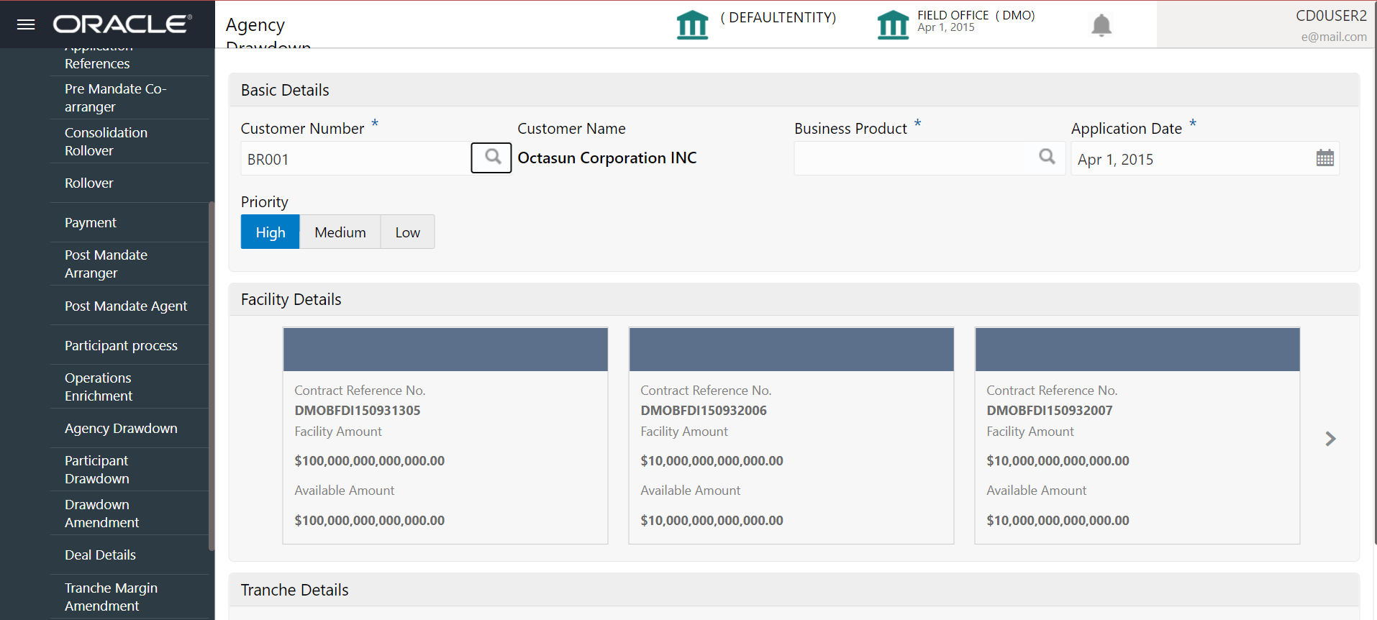
Task: Open Drawdown Amendment menu item
Action: [129, 514]
